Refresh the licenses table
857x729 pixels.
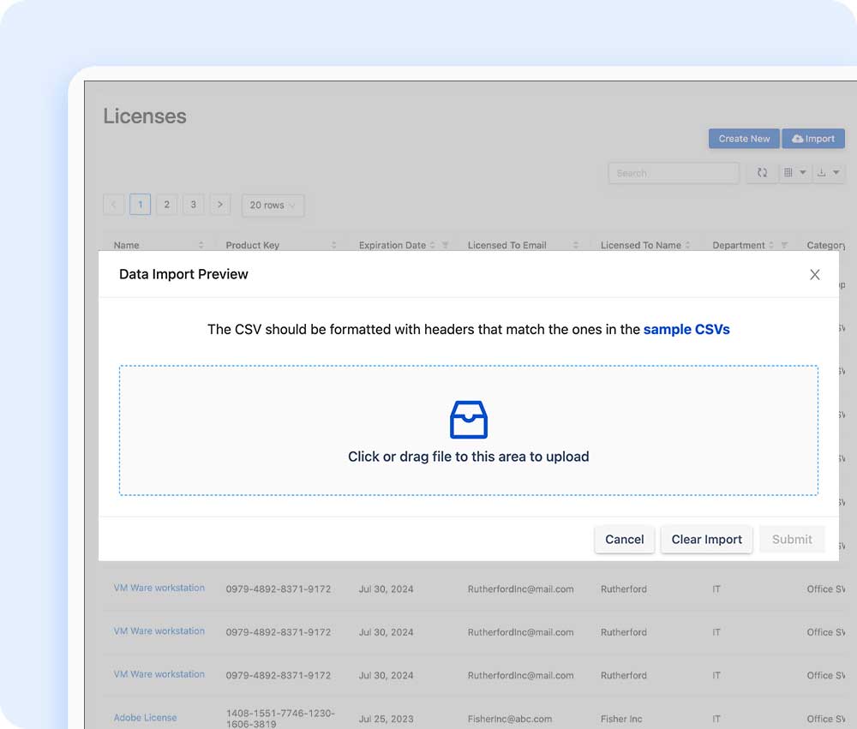762,173
